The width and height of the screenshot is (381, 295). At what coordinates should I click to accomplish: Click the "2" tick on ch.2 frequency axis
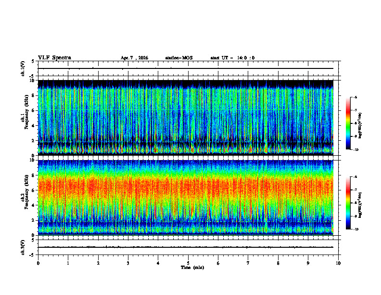coord(33,220)
